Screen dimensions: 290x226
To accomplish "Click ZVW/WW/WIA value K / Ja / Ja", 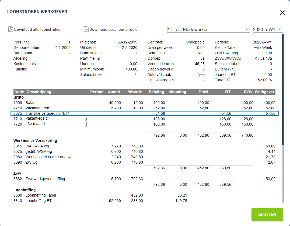I will [x=263, y=58].
